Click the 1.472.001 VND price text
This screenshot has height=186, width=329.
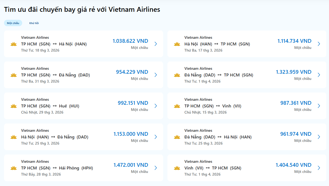131,165
